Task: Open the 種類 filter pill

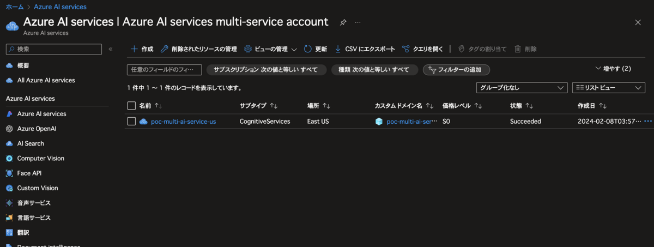Action: (x=374, y=70)
